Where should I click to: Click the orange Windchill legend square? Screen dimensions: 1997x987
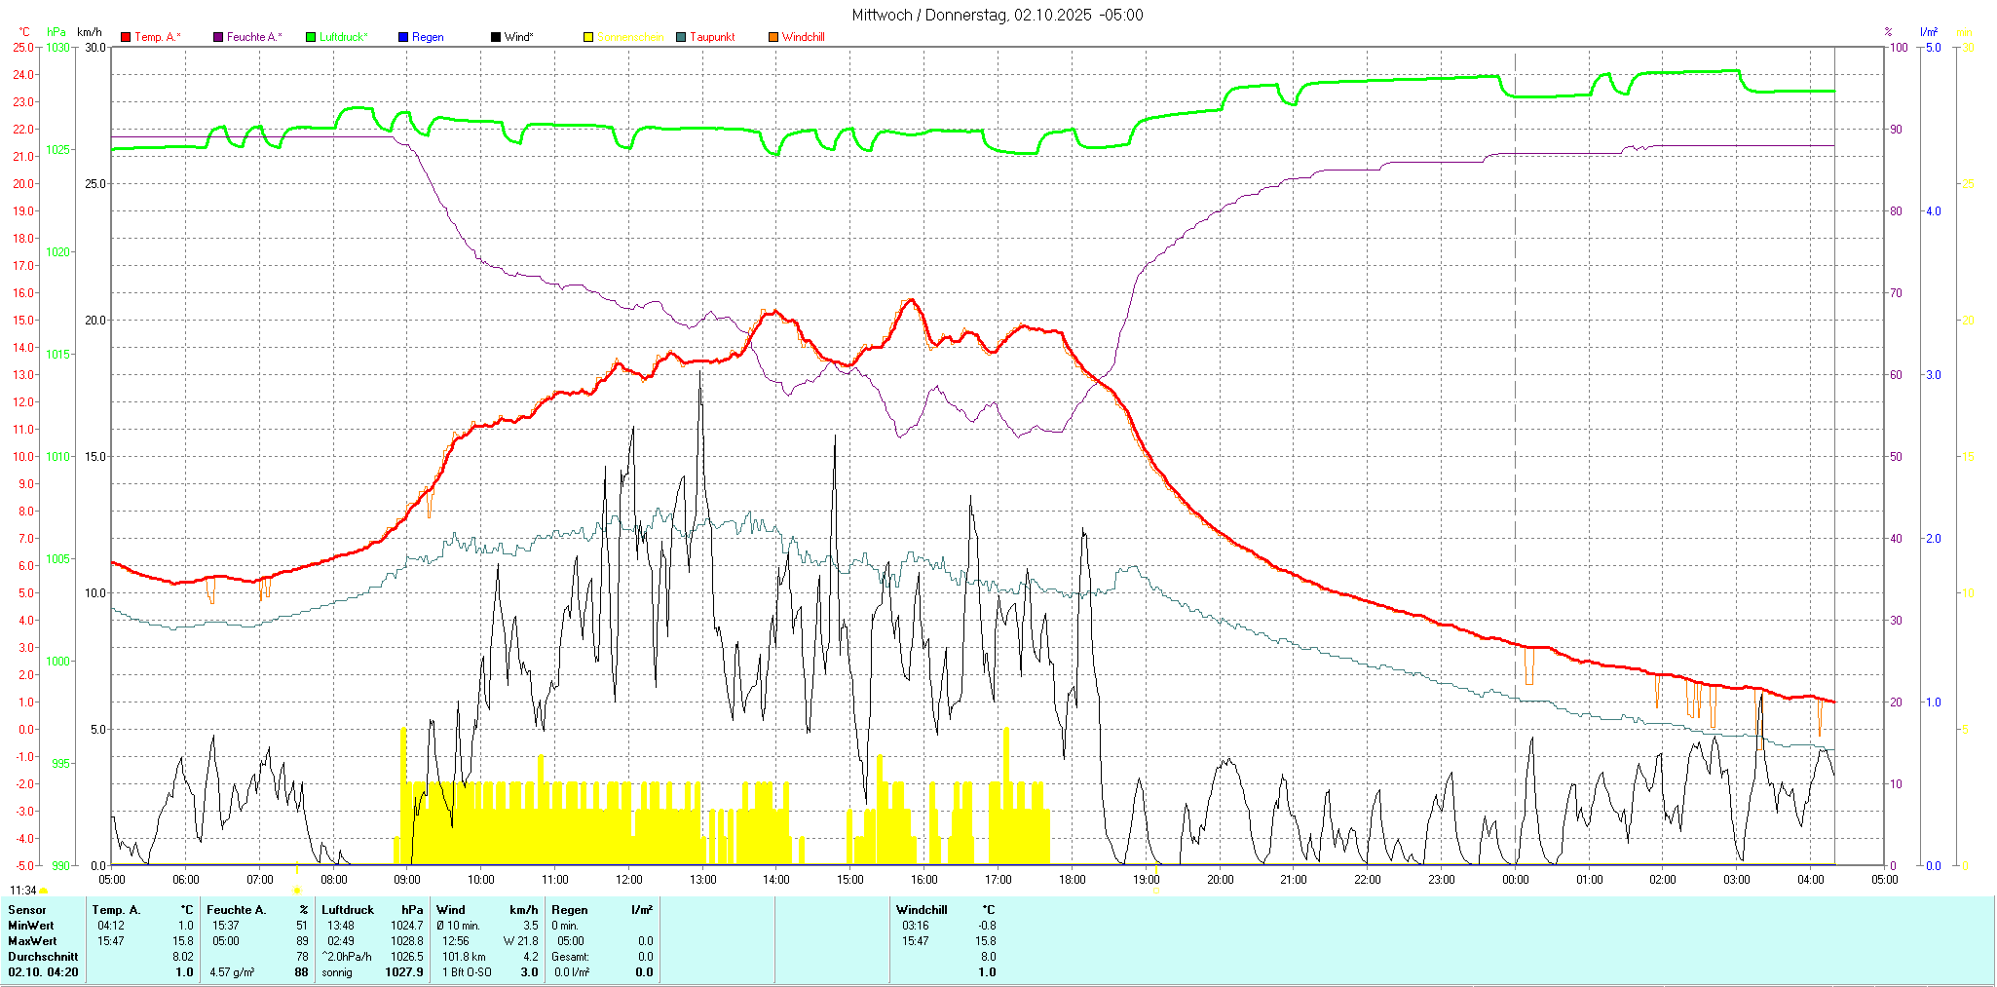pos(773,37)
